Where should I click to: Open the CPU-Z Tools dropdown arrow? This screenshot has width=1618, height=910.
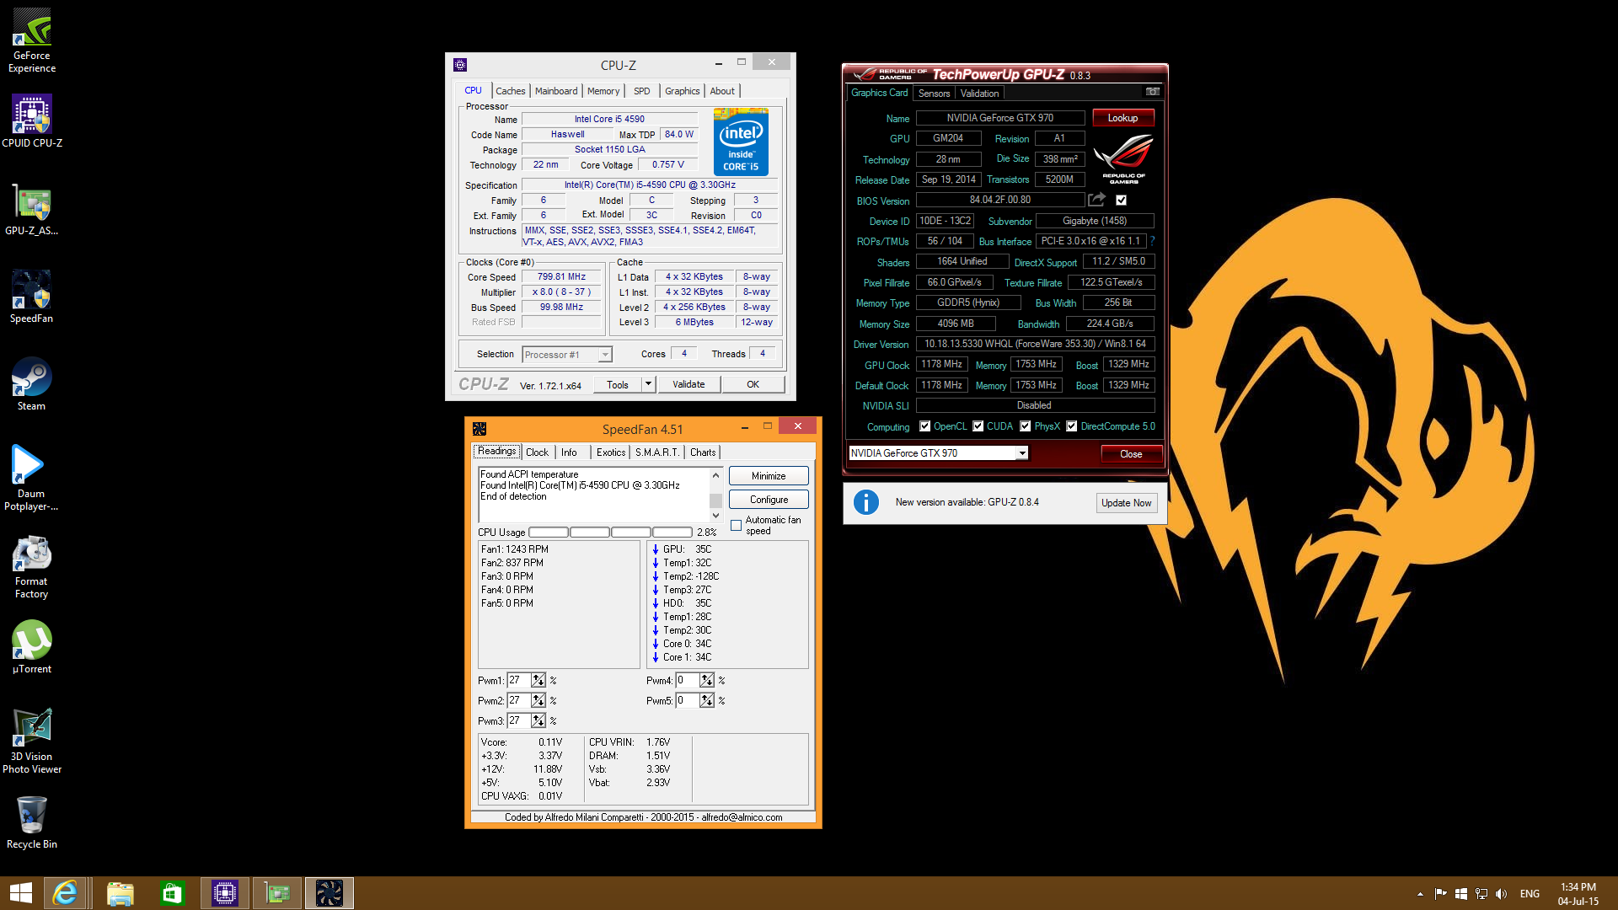(648, 384)
